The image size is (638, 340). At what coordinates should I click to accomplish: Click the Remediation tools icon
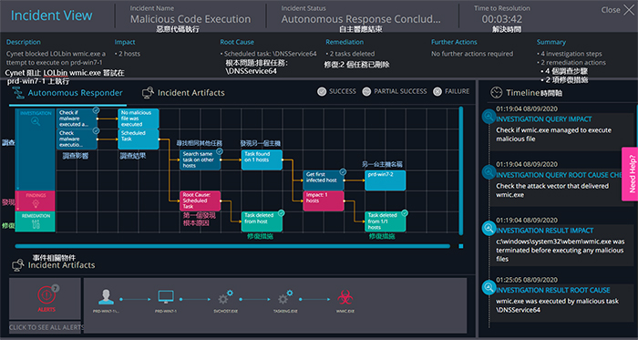(x=36, y=224)
